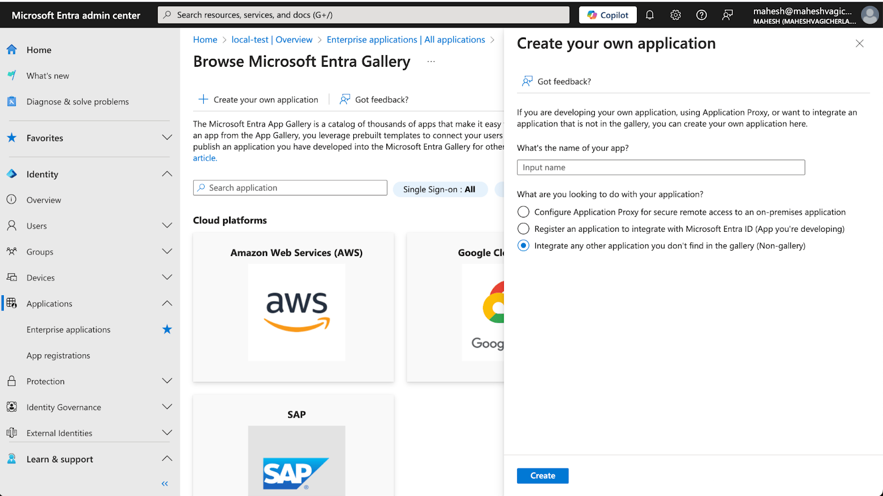Open External Identities menu item
883x496 pixels.
[59, 433]
